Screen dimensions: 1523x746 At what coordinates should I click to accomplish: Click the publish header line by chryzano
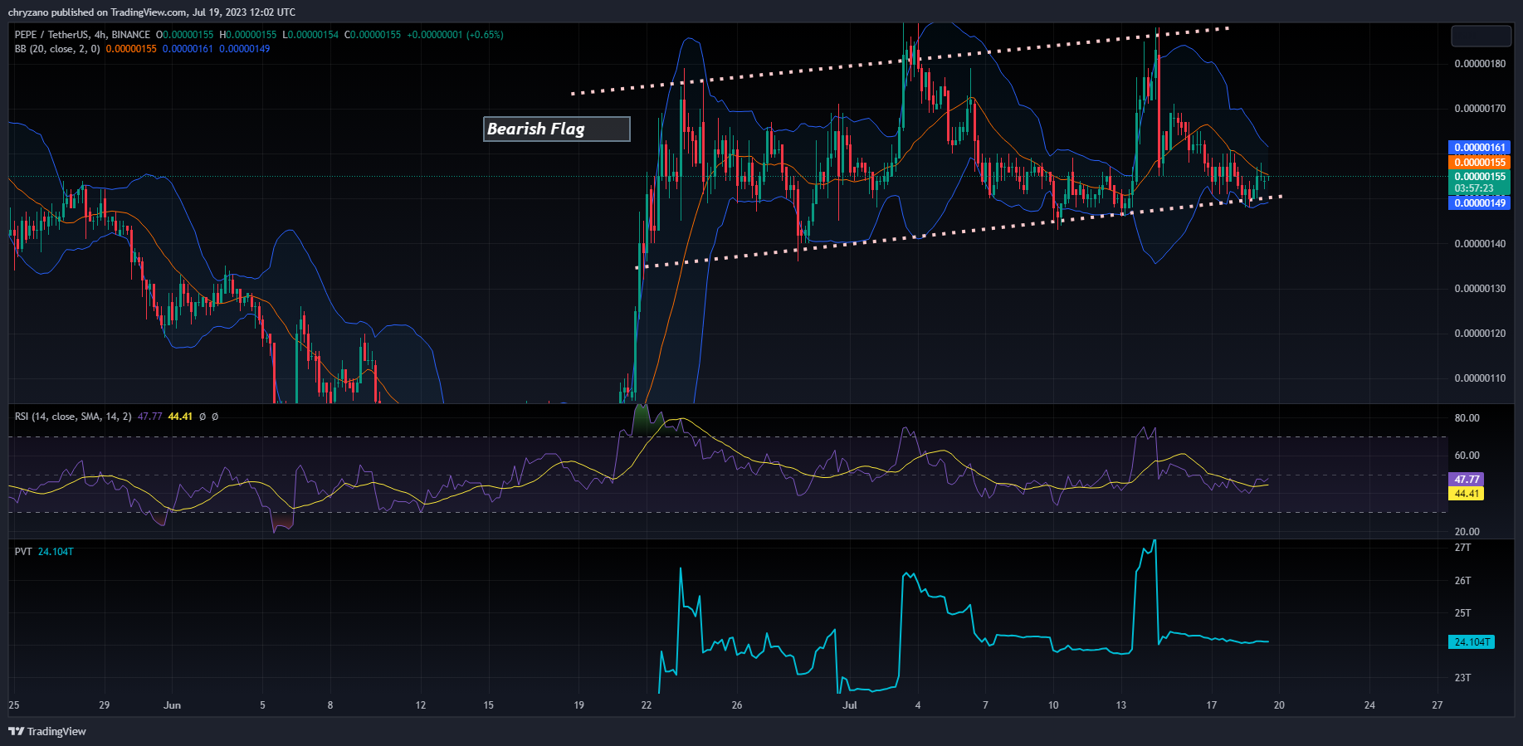pos(152,12)
